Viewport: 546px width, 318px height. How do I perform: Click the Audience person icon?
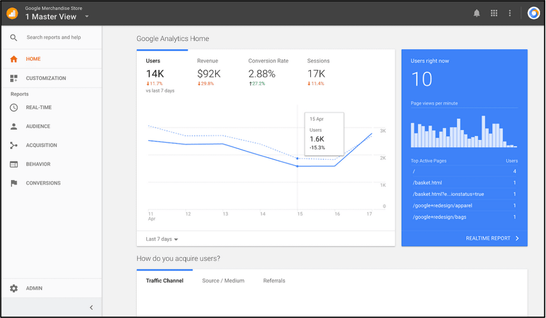pyautogui.click(x=14, y=126)
